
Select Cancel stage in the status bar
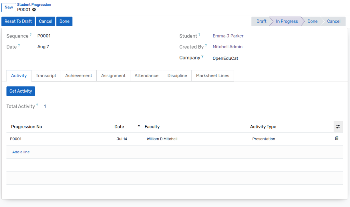(x=334, y=22)
